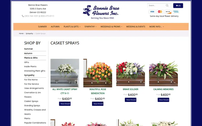
Task: Select Sympathy heading in sidebar
Action: point(29,75)
